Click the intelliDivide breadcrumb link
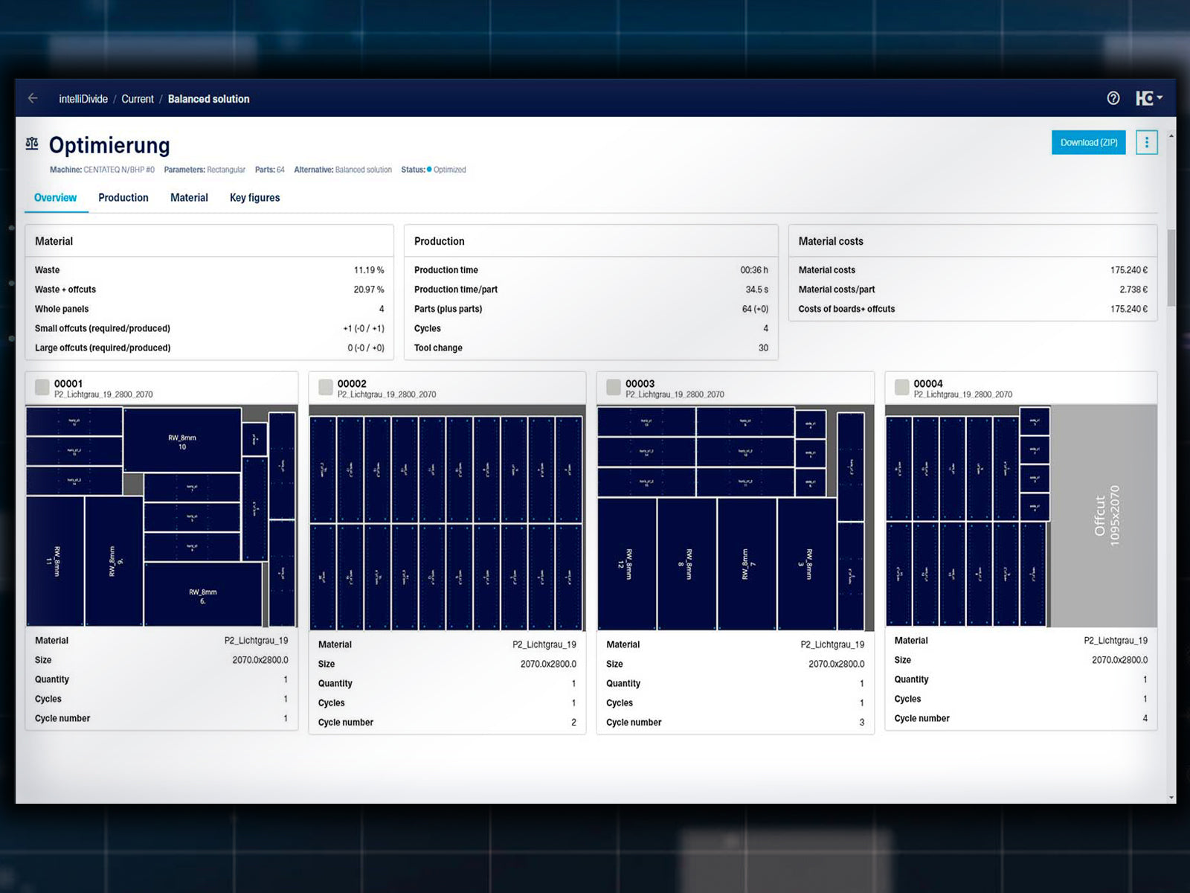The height and width of the screenshot is (893, 1190). pyautogui.click(x=83, y=99)
